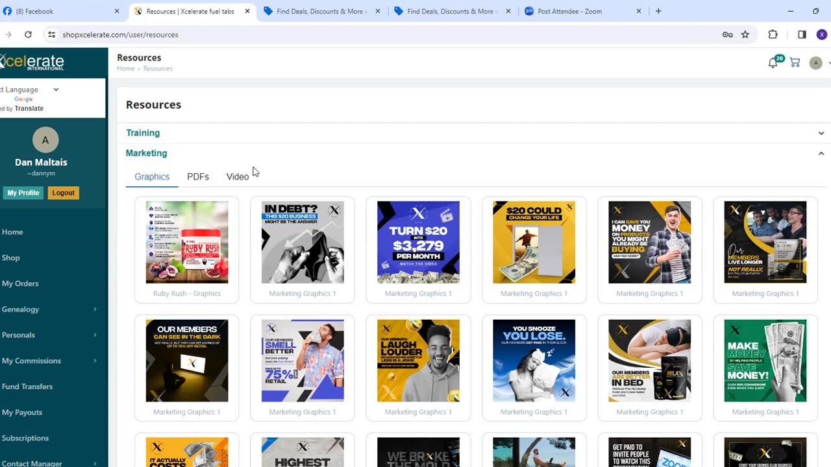Open the password key icon in address bar
Screen dimensions: 831x467
tap(728, 34)
